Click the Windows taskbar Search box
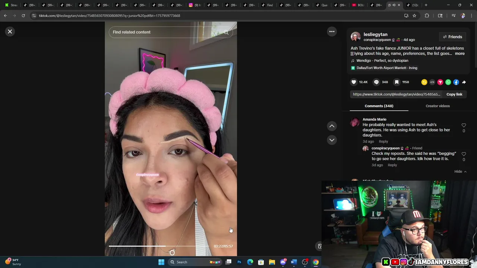This screenshot has width=477, height=268. click(x=195, y=262)
